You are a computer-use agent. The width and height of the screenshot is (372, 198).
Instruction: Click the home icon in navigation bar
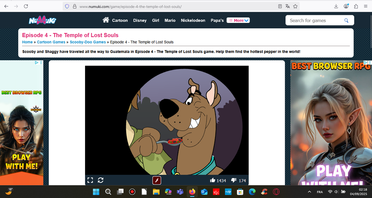106,20
